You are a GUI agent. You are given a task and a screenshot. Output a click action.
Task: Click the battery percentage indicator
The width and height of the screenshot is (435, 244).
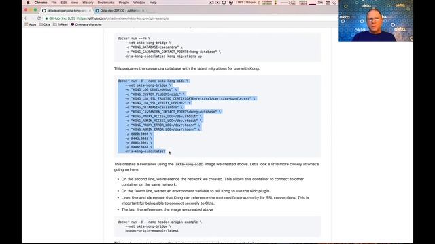point(320,3)
